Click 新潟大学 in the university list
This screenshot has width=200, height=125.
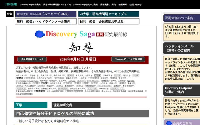104,78
